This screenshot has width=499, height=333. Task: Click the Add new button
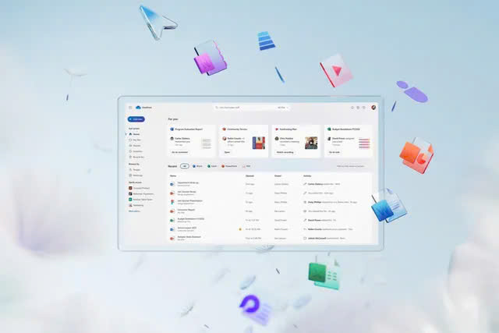click(136, 119)
